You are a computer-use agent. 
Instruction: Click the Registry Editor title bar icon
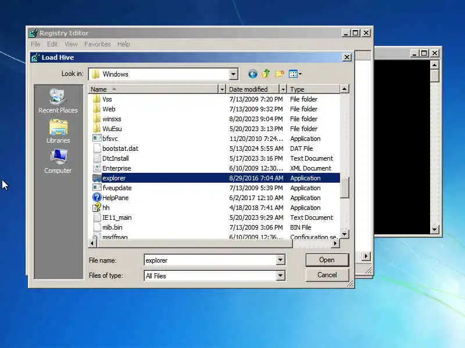(x=33, y=33)
